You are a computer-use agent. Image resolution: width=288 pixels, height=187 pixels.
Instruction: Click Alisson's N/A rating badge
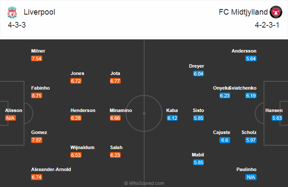pyautogui.click(x=11, y=118)
